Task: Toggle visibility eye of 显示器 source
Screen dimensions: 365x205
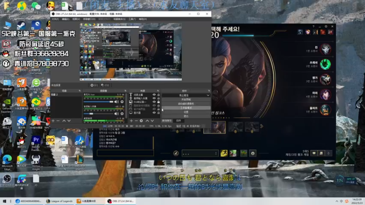Action: (154, 113)
